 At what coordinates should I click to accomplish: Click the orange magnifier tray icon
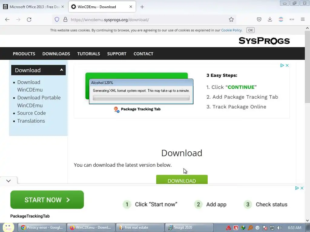click(250, 228)
